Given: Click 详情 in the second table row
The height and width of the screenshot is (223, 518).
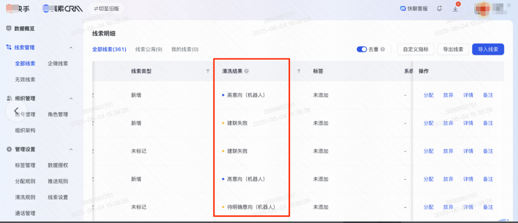Looking at the screenshot, I should [x=468, y=123].
